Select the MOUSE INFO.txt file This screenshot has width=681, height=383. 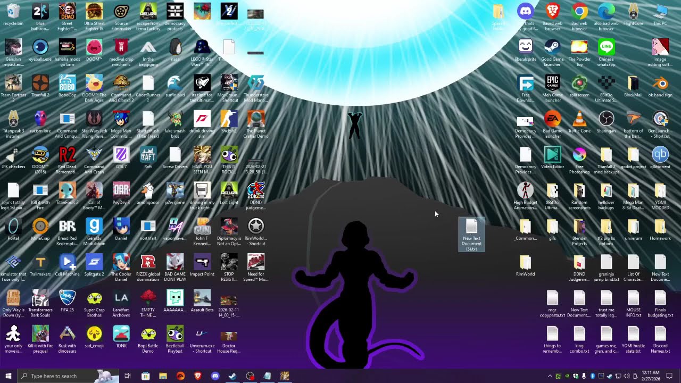633,304
